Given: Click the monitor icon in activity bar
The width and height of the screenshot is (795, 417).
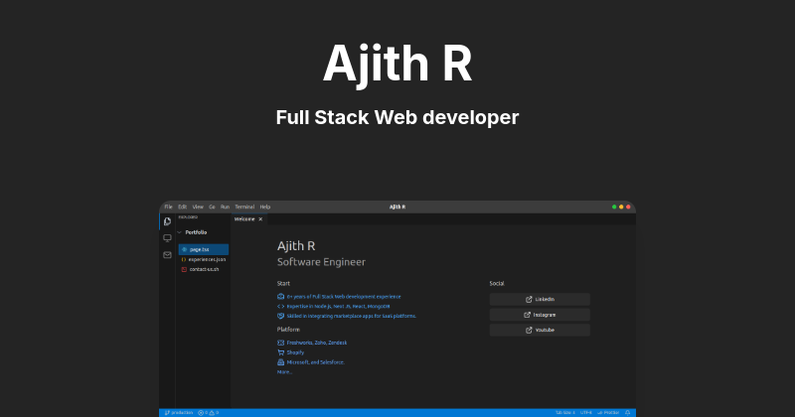Looking at the screenshot, I should tap(167, 238).
